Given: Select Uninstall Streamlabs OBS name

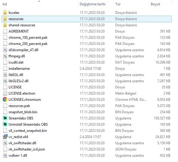Looking at the screenshot, I should pyautogui.click(x=28, y=124).
